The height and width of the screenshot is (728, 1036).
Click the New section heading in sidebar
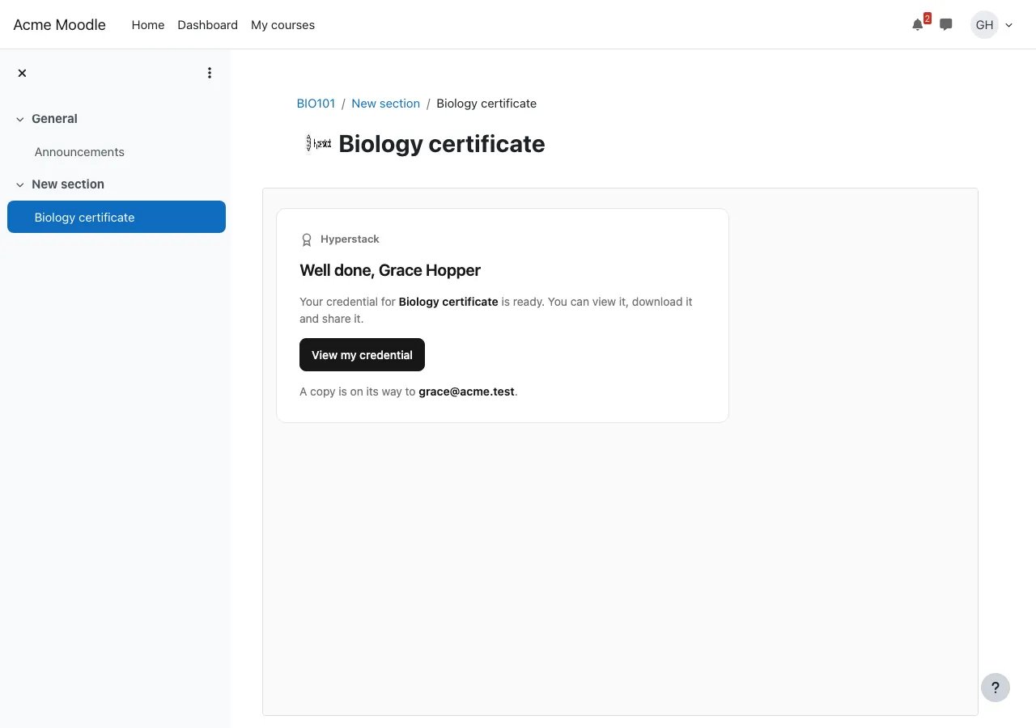pos(68,184)
